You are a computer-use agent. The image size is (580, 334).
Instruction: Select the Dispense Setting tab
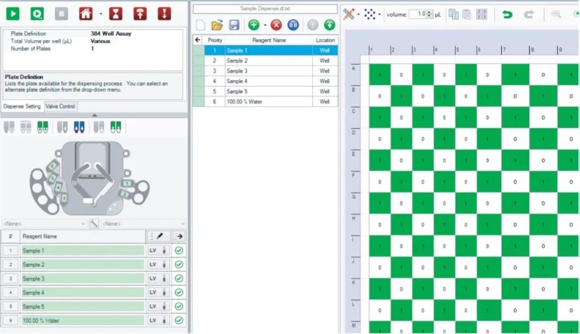tap(22, 107)
